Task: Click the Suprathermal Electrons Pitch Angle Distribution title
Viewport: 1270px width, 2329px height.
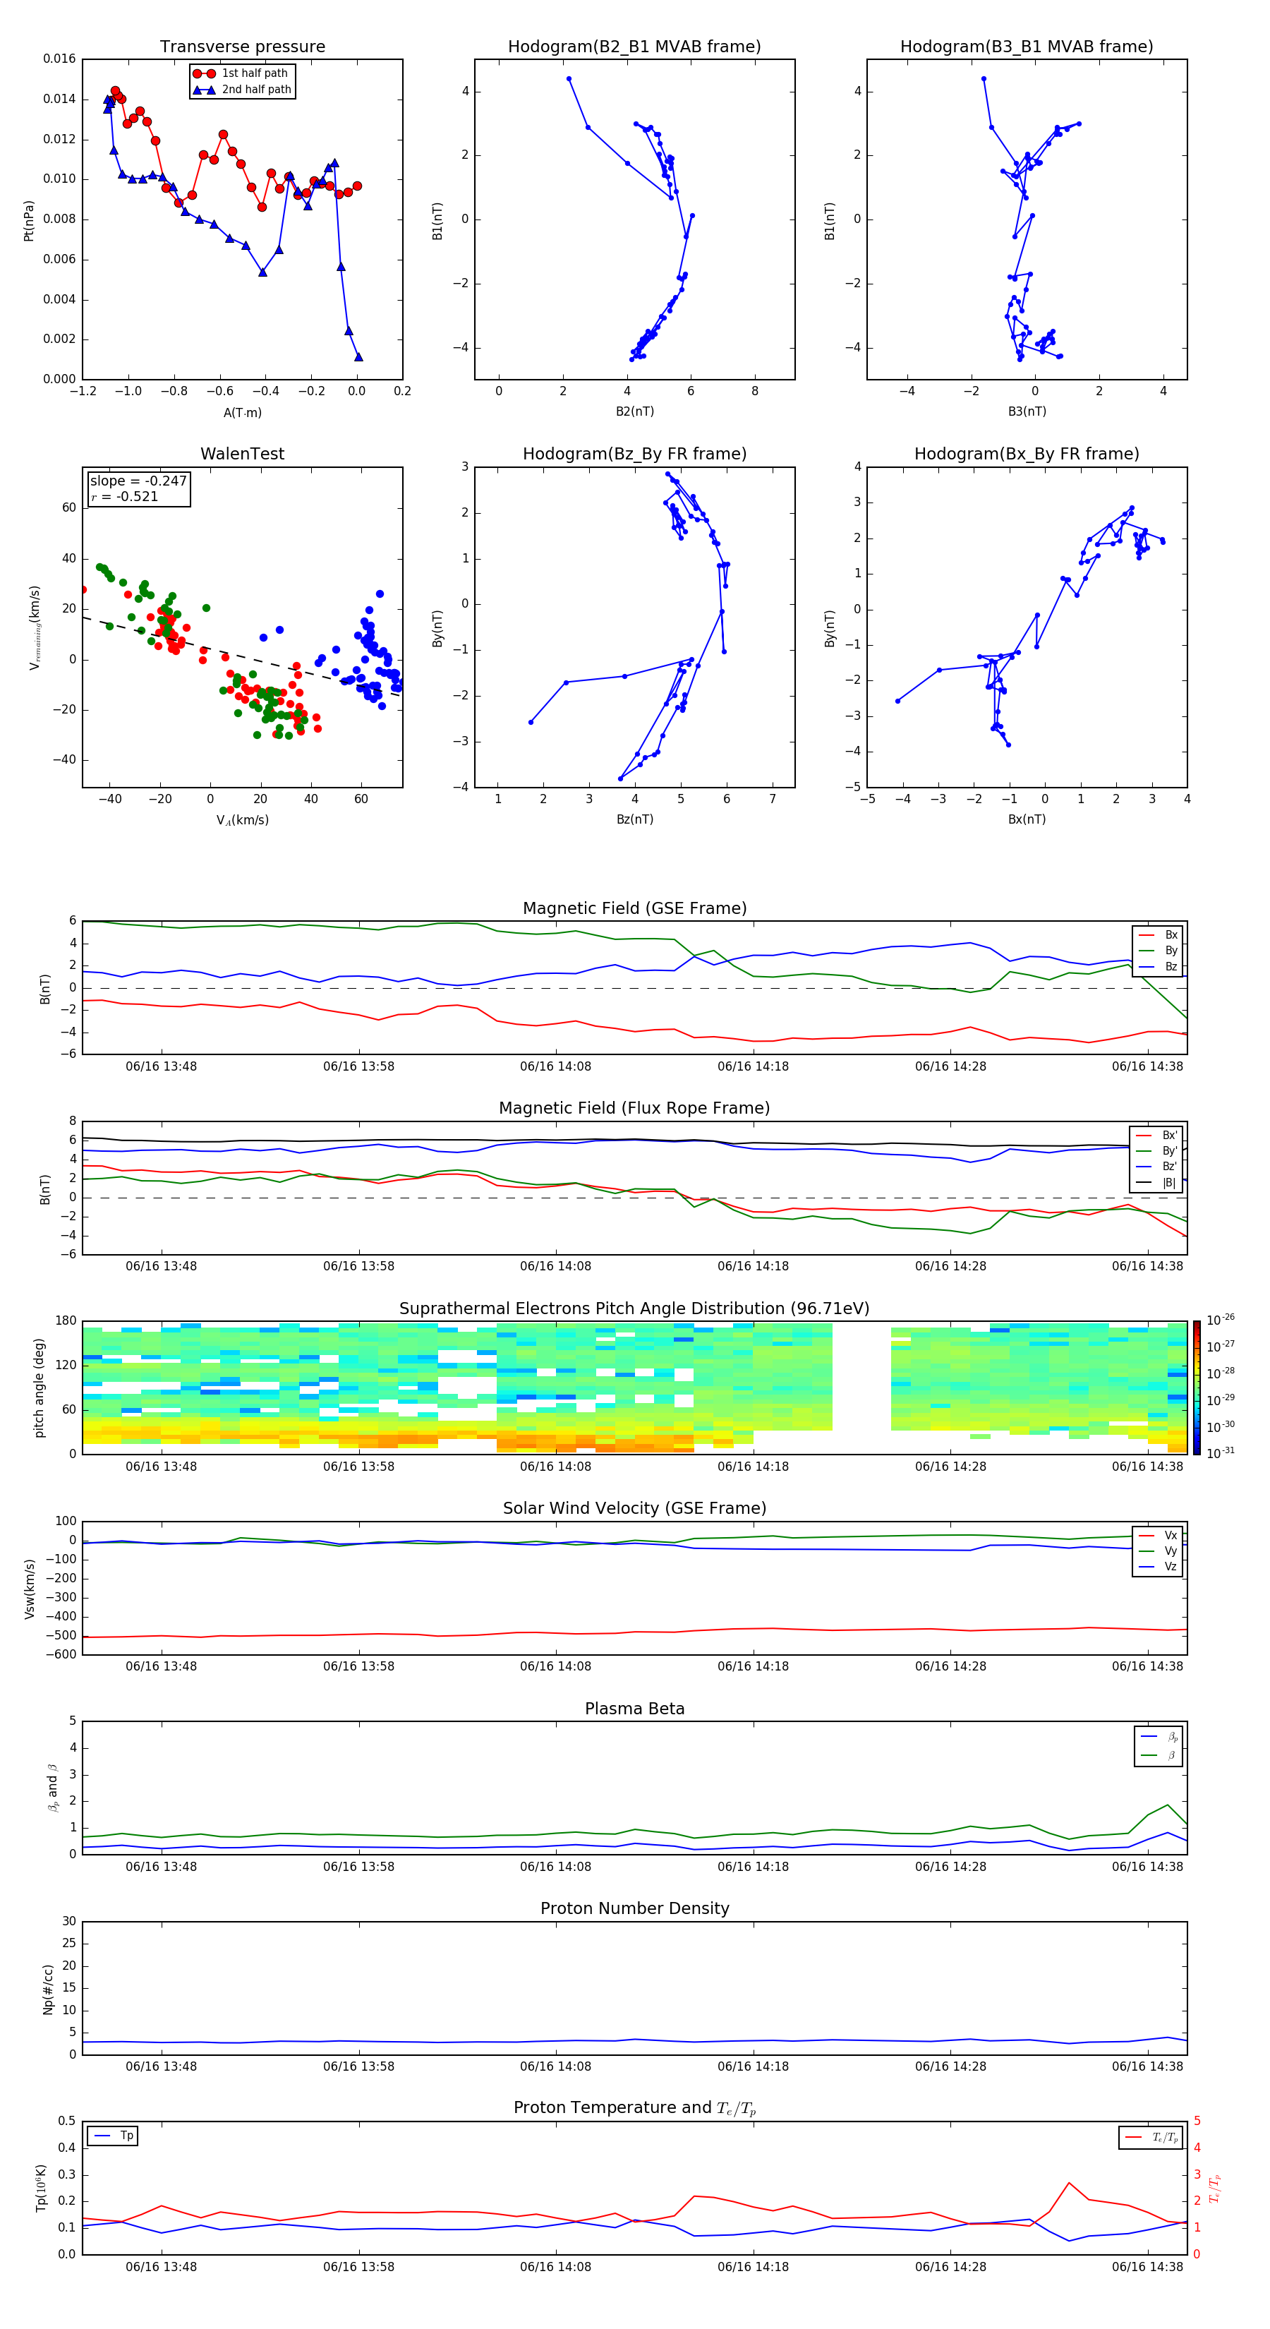Action: click(x=634, y=1308)
